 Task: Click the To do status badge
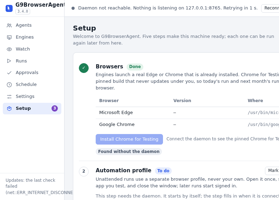[163, 171]
